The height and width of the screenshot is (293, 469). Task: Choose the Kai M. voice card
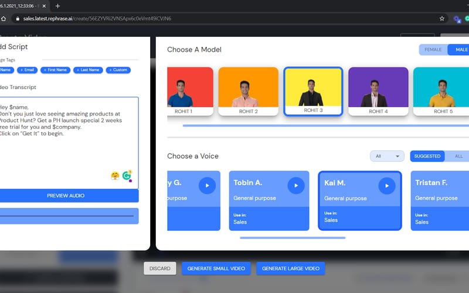pyautogui.click(x=360, y=200)
